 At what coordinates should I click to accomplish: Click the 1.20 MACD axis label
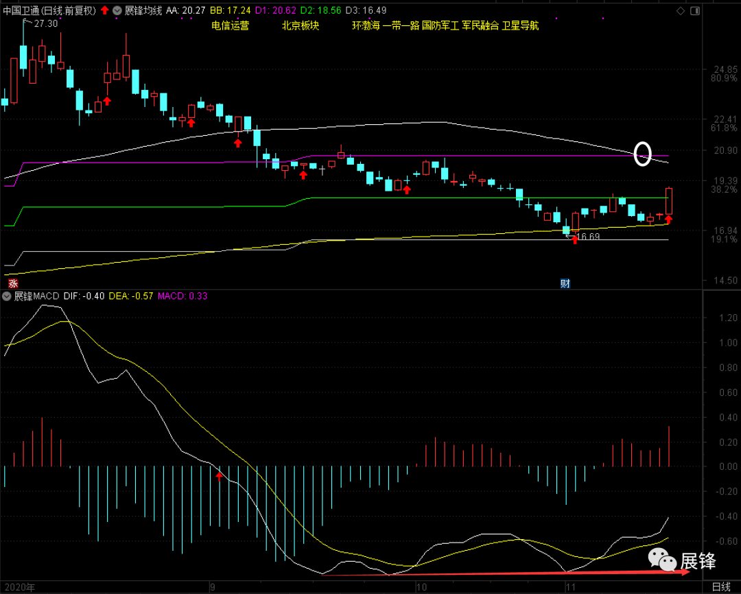click(728, 318)
